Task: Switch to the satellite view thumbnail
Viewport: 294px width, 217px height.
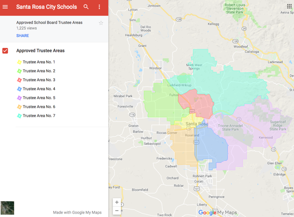Action: pyautogui.click(x=7, y=208)
